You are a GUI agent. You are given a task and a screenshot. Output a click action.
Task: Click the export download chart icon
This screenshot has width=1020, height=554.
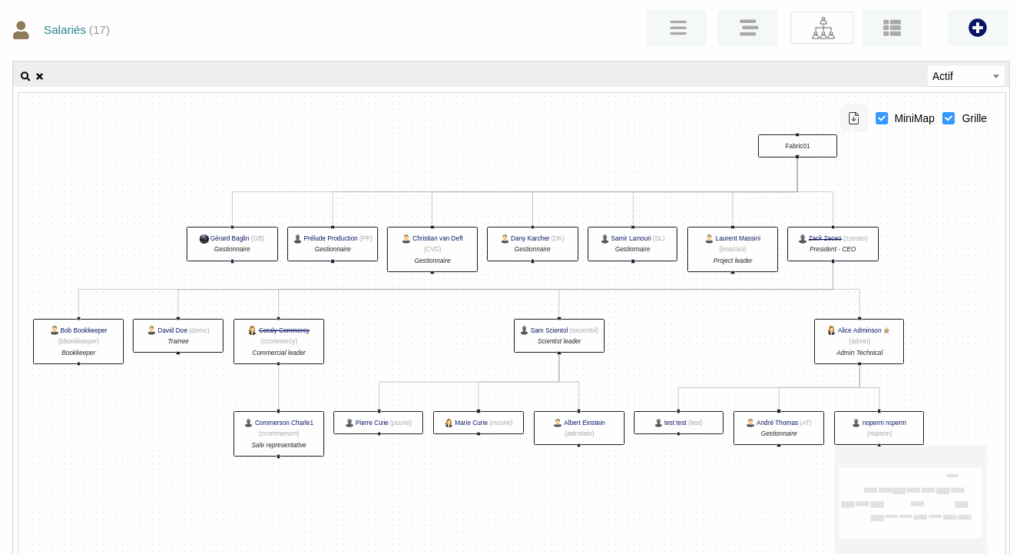tap(854, 118)
